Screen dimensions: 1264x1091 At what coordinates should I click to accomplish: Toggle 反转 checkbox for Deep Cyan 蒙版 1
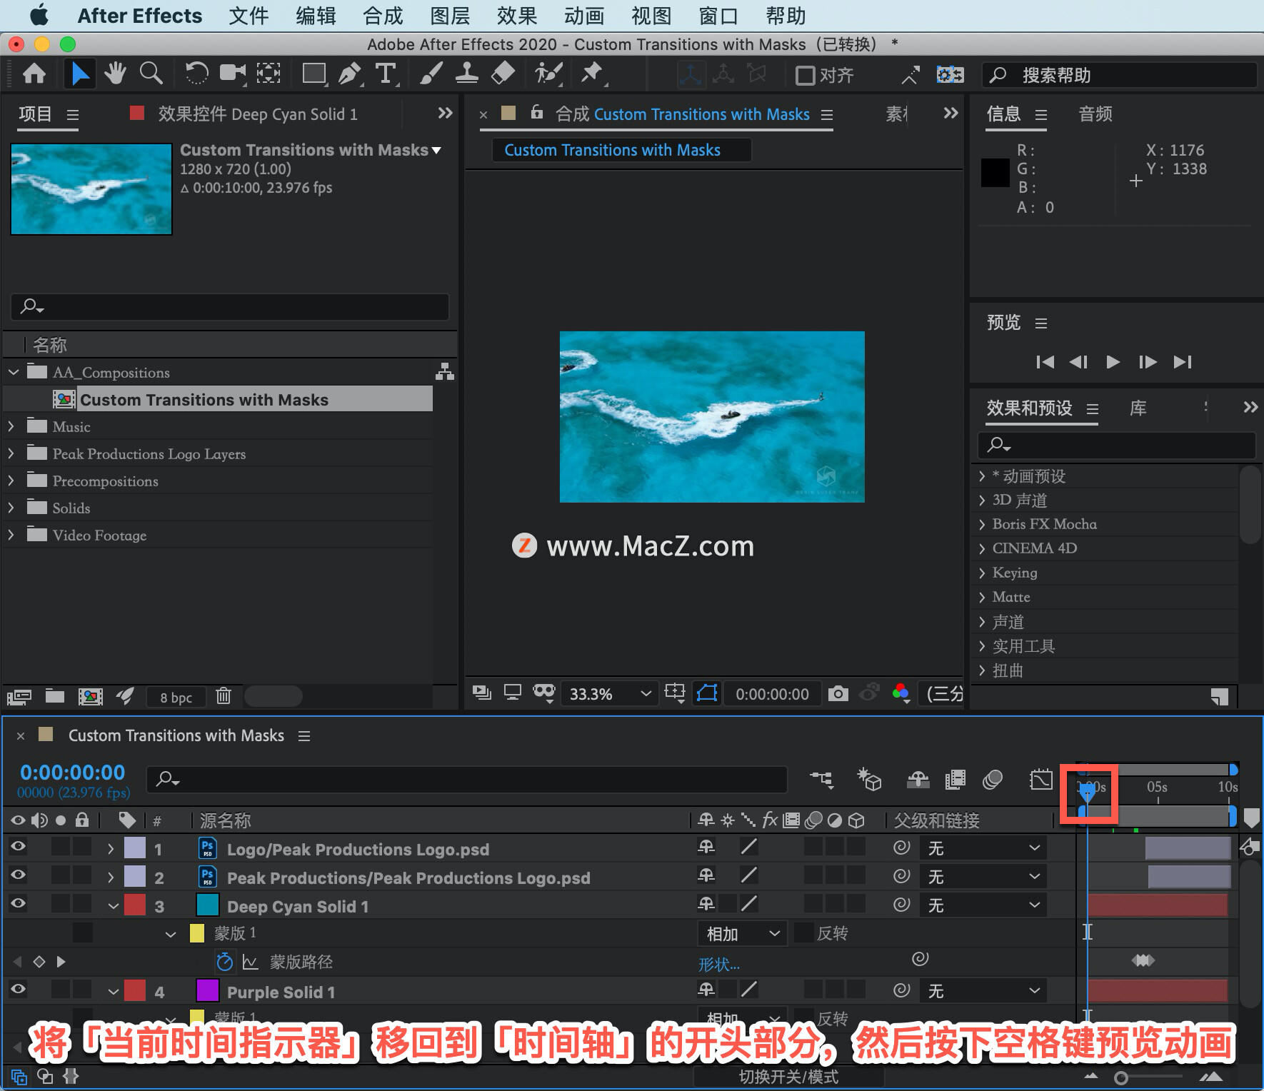pos(803,932)
